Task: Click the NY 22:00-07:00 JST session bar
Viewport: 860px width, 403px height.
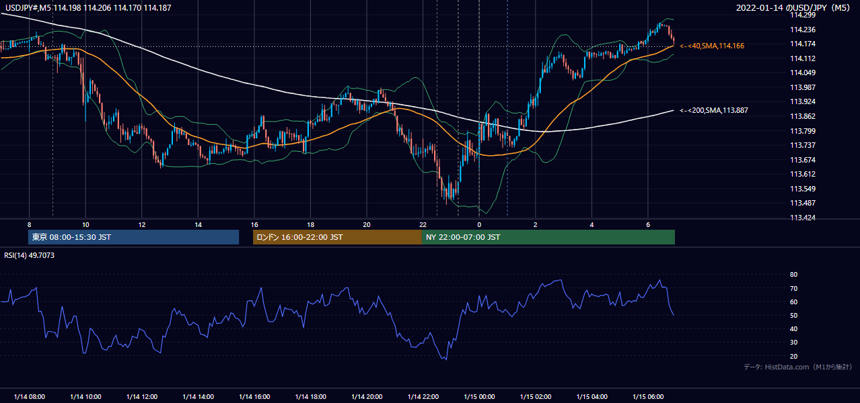Action: [548, 237]
